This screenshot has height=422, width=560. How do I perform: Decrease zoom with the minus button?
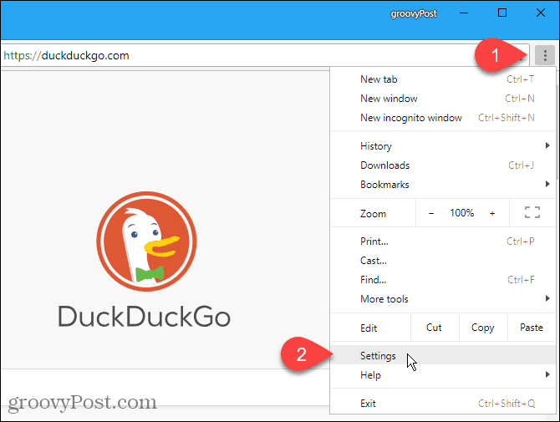pos(431,213)
